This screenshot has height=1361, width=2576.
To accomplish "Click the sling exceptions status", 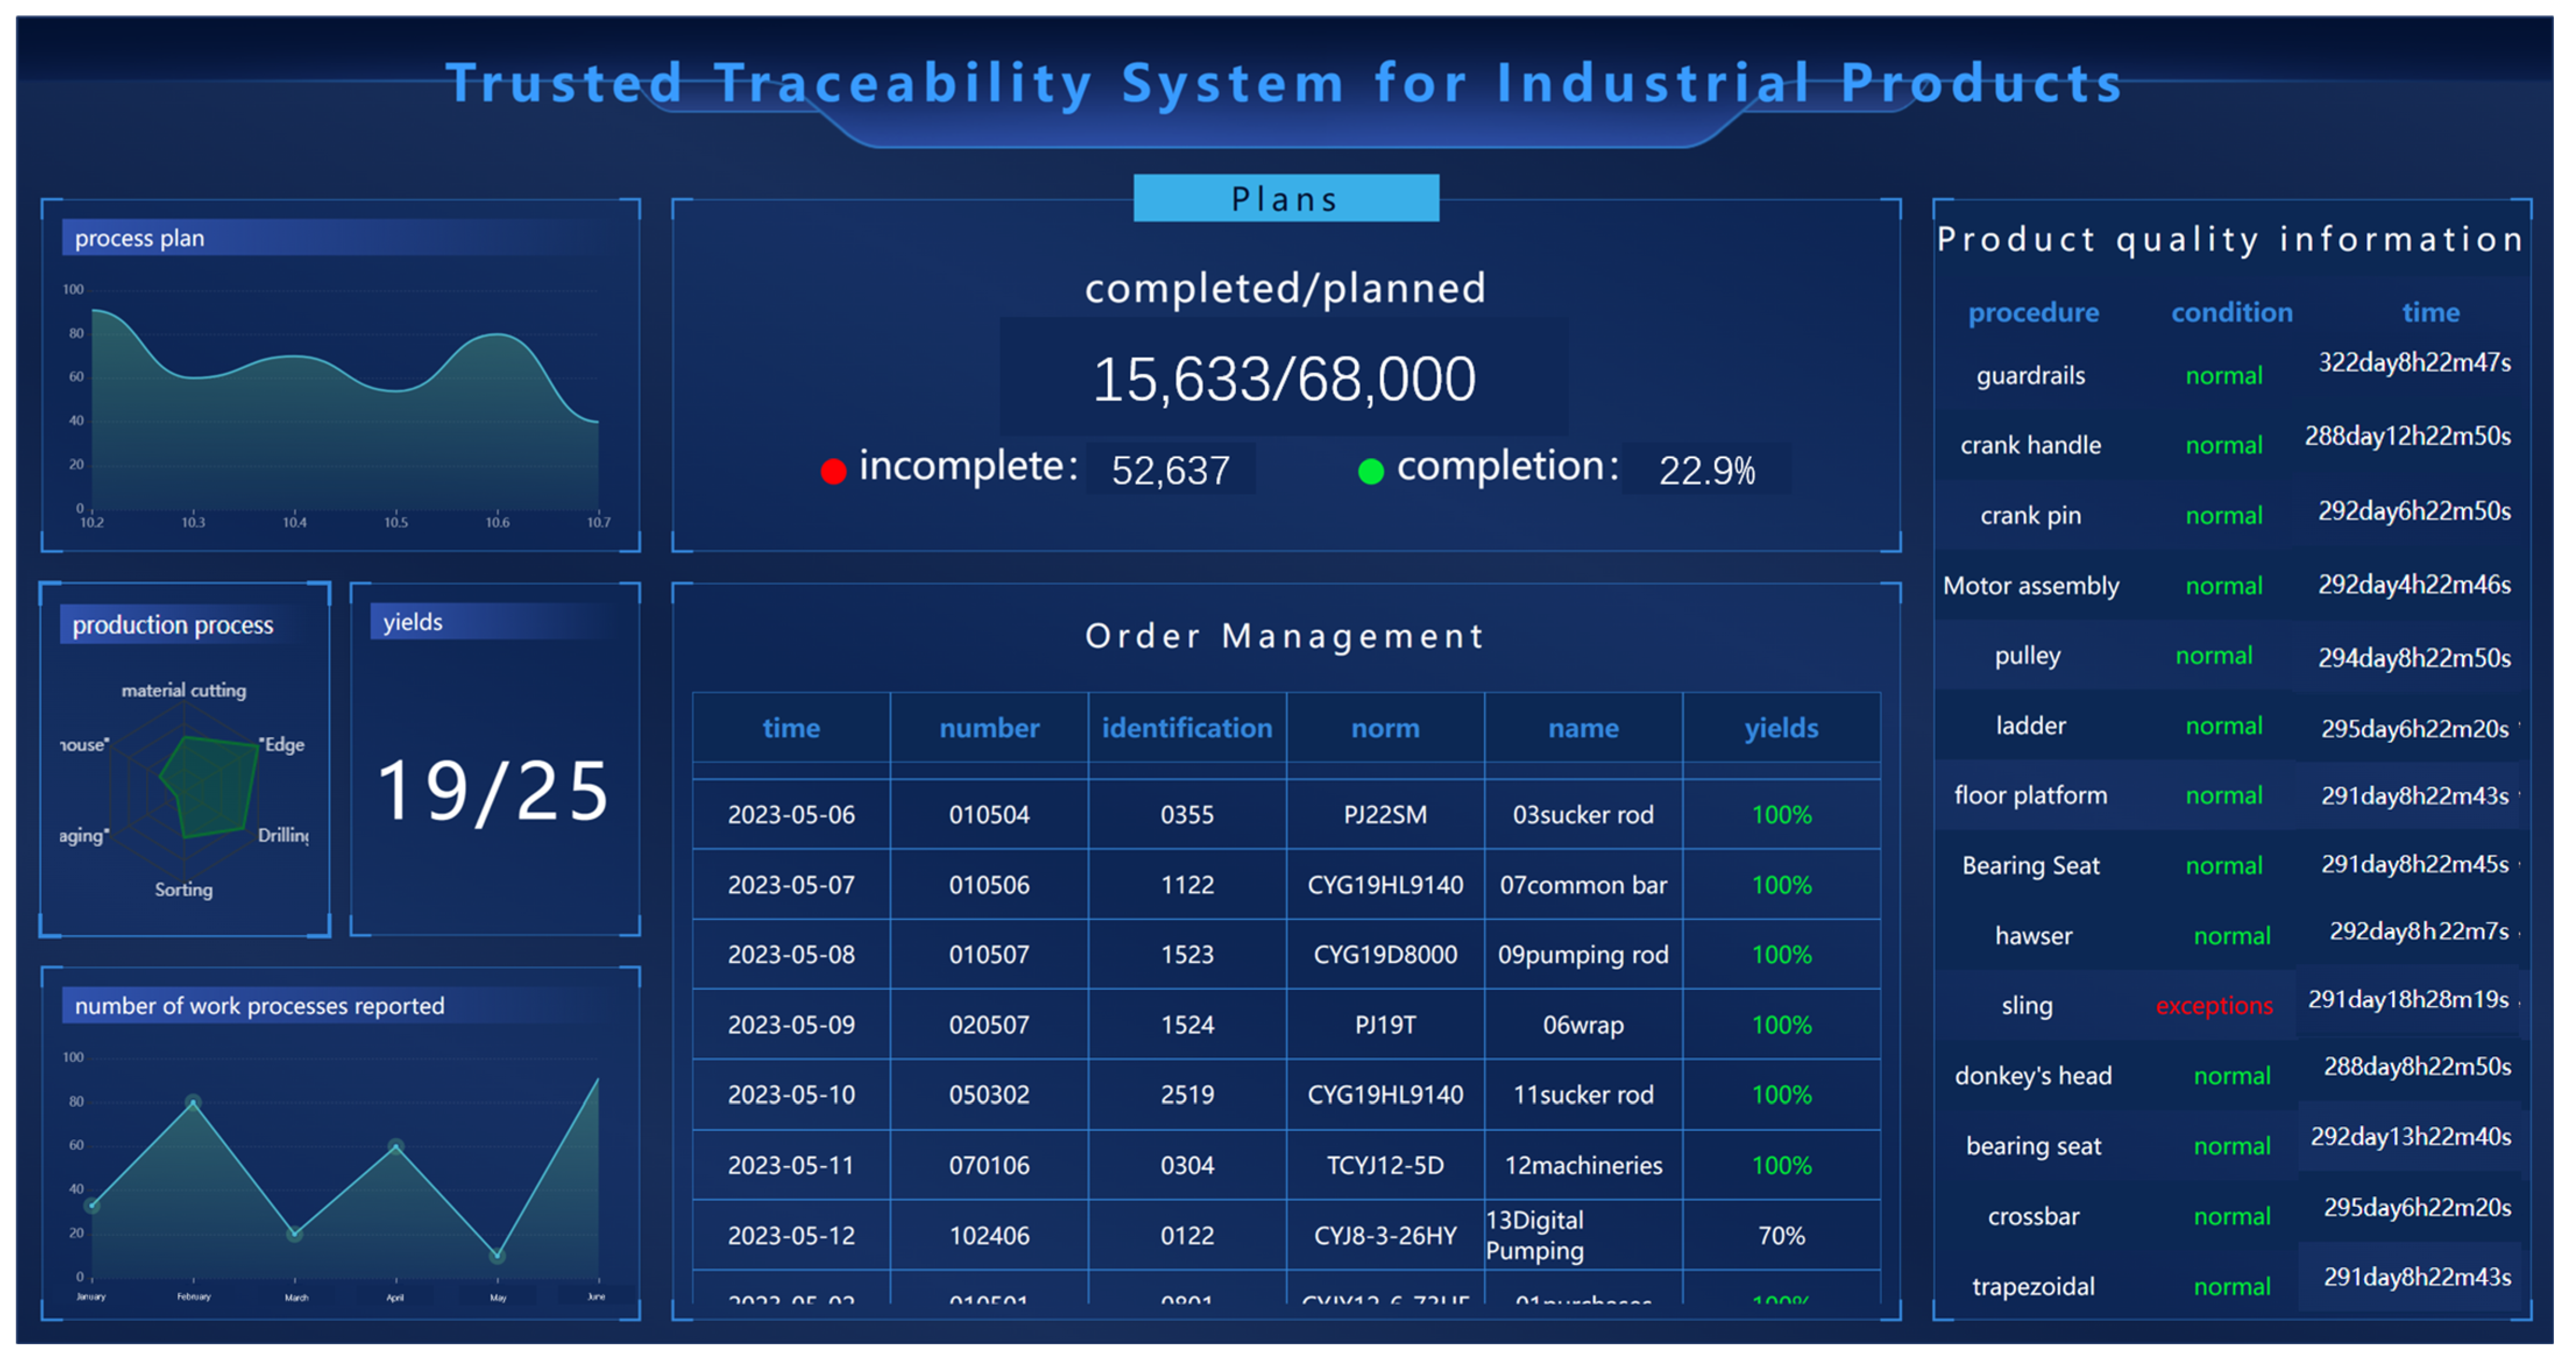I will point(2213,1006).
